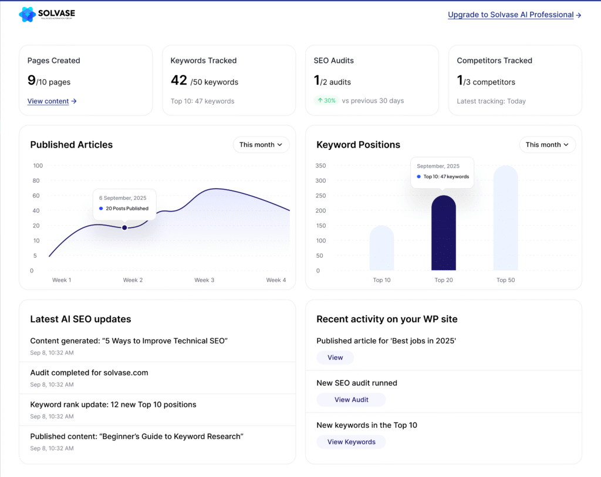
Task: Select Keyword rank update entry
Action: [x=113, y=404]
